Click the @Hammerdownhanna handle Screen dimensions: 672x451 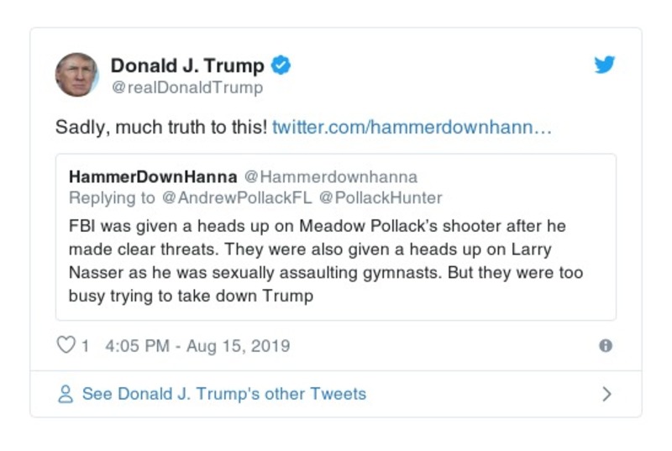[330, 177]
